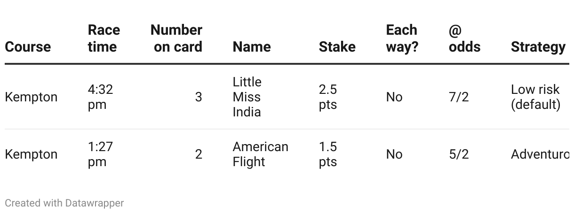Click the 7/2 odds cell

459,97
